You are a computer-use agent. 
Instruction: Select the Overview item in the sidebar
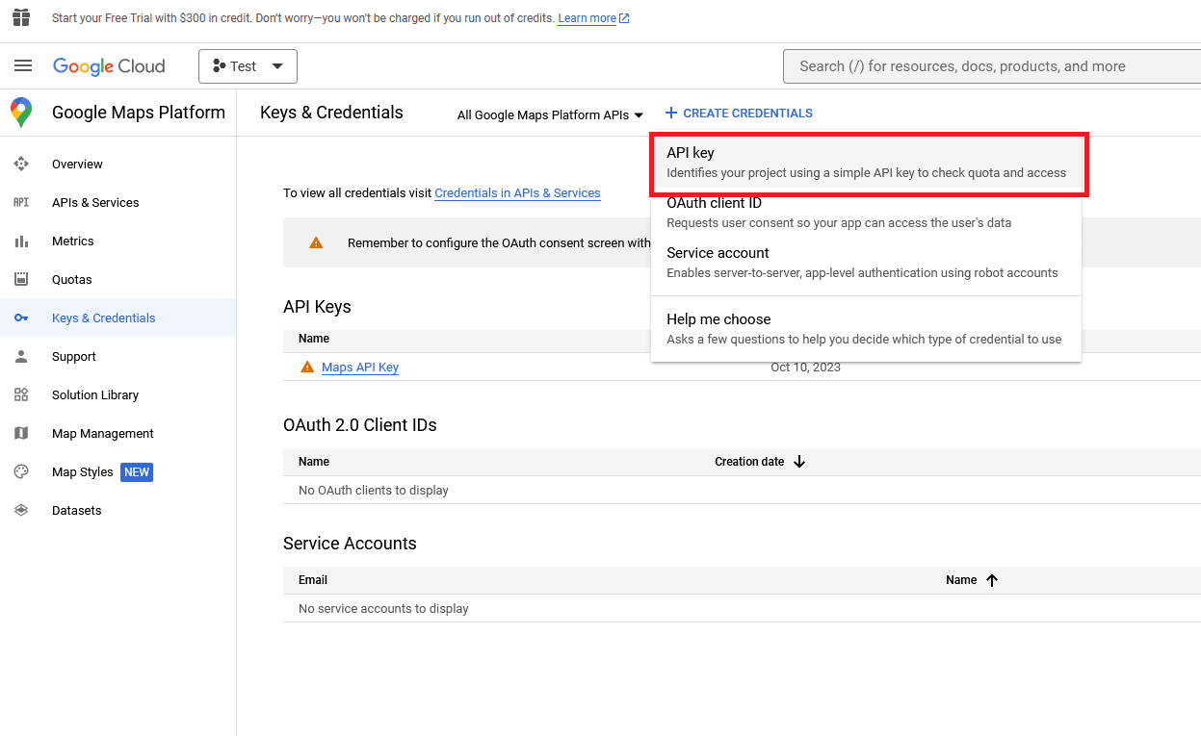coord(77,164)
